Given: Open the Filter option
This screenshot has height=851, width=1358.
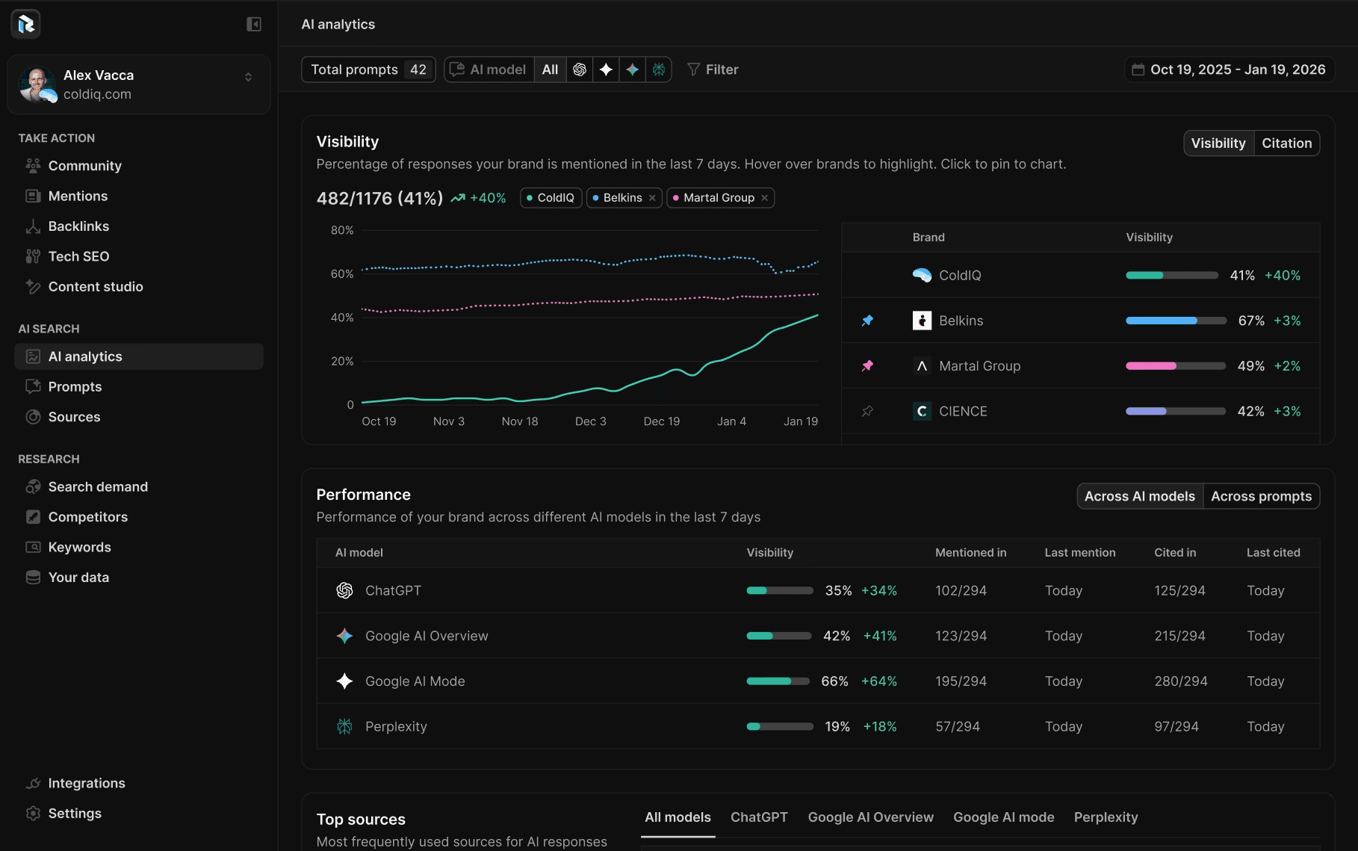Looking at the screenshot, I should tap(713, 69).
